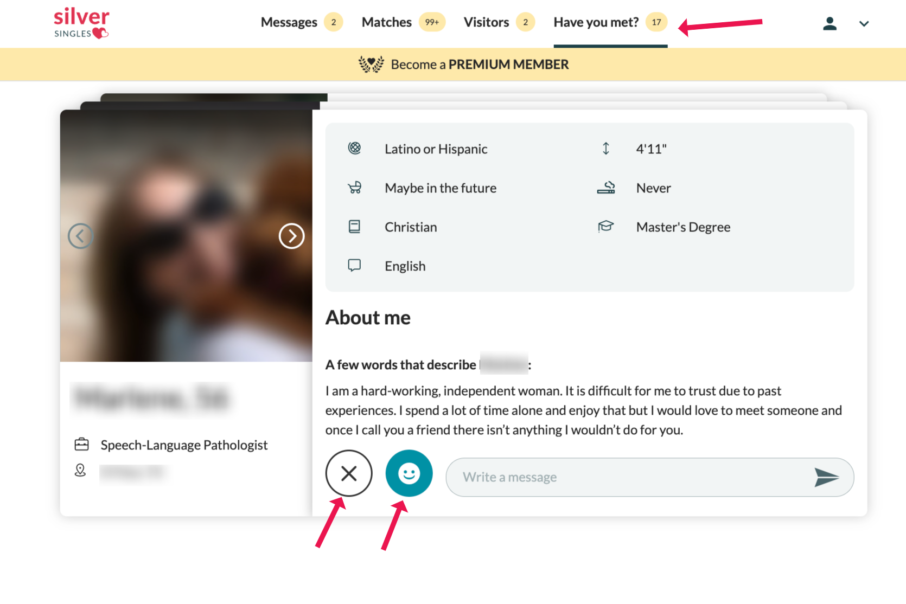Viewport: 906px width, 604px height.
Task: Show previous profile photo
Action: [81, 236]
